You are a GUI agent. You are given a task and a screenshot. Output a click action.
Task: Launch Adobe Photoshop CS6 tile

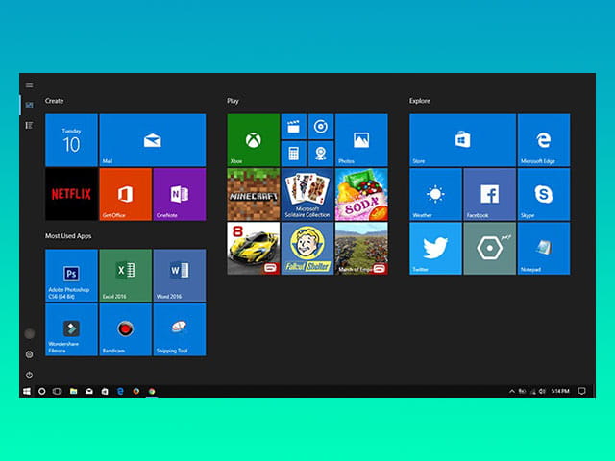tap(71, 276)
